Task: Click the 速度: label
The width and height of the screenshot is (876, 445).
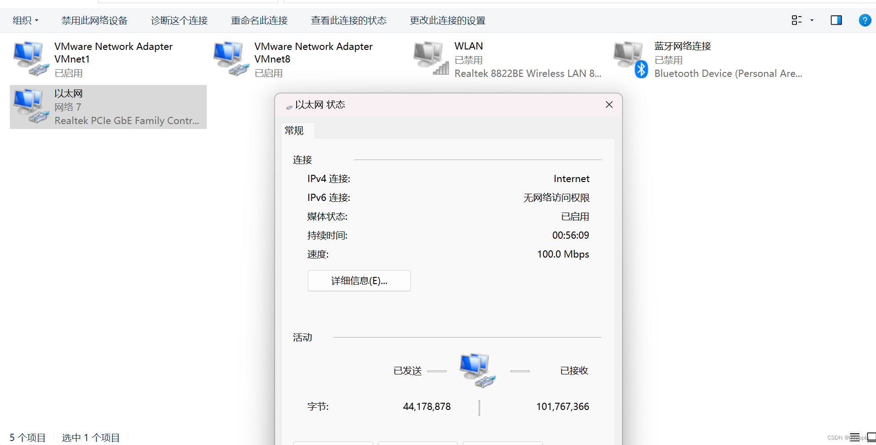Action: (x=318, y=254)
